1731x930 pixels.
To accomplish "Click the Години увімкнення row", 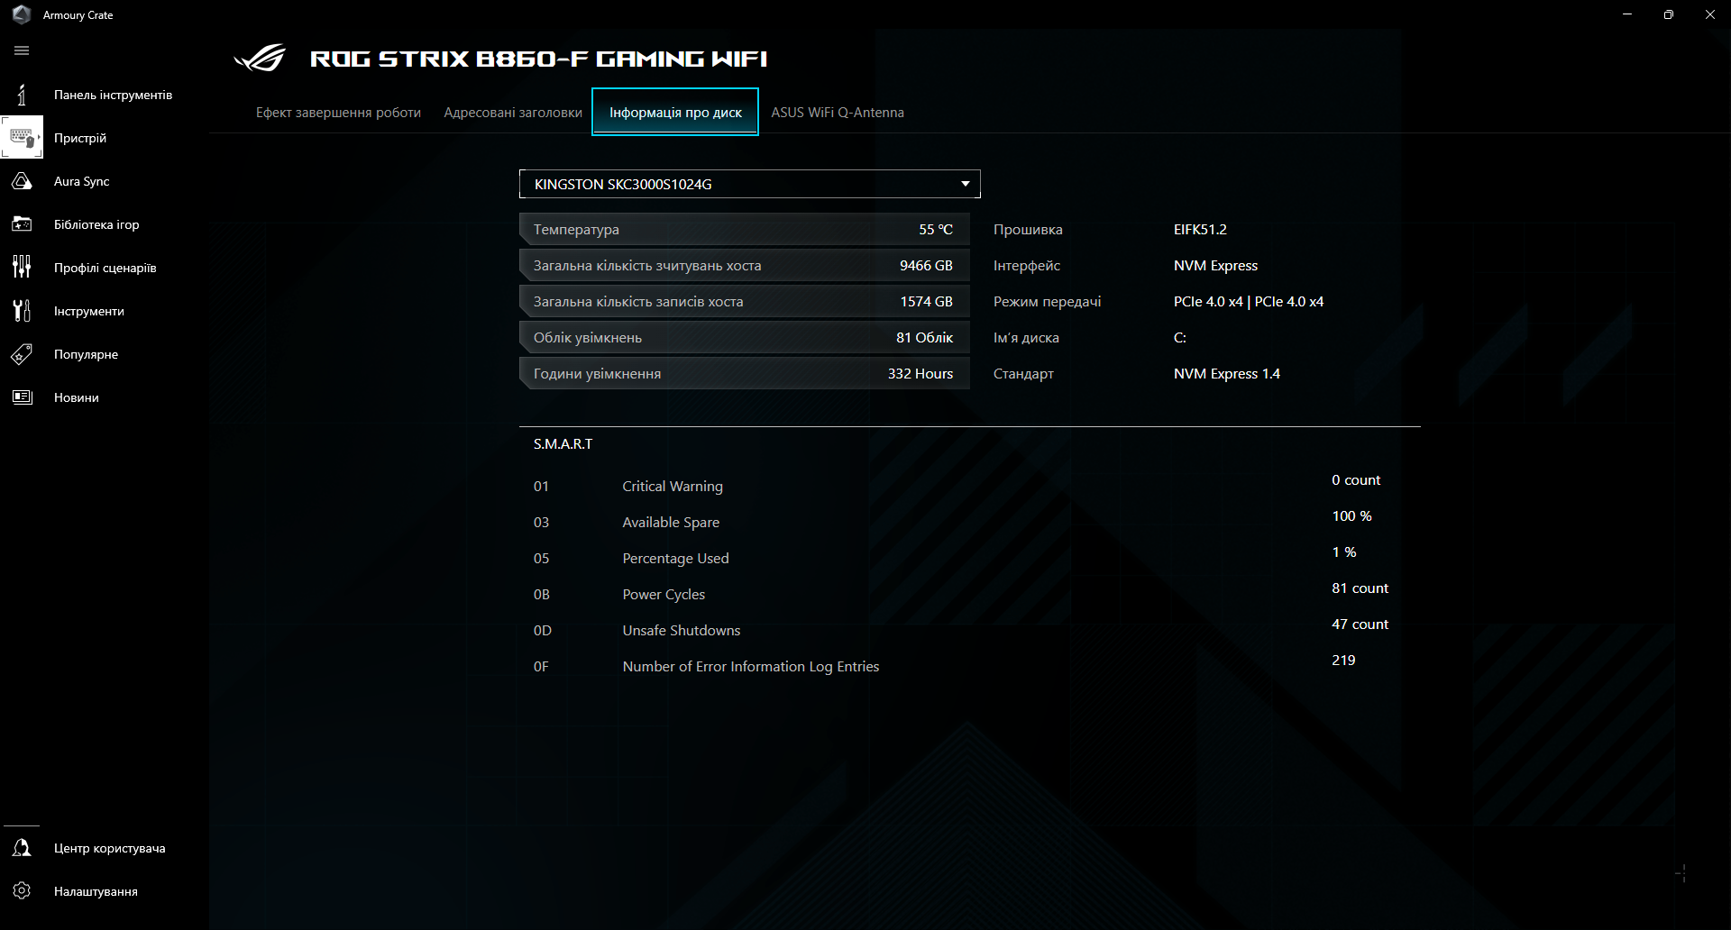I will click(745, 373).
